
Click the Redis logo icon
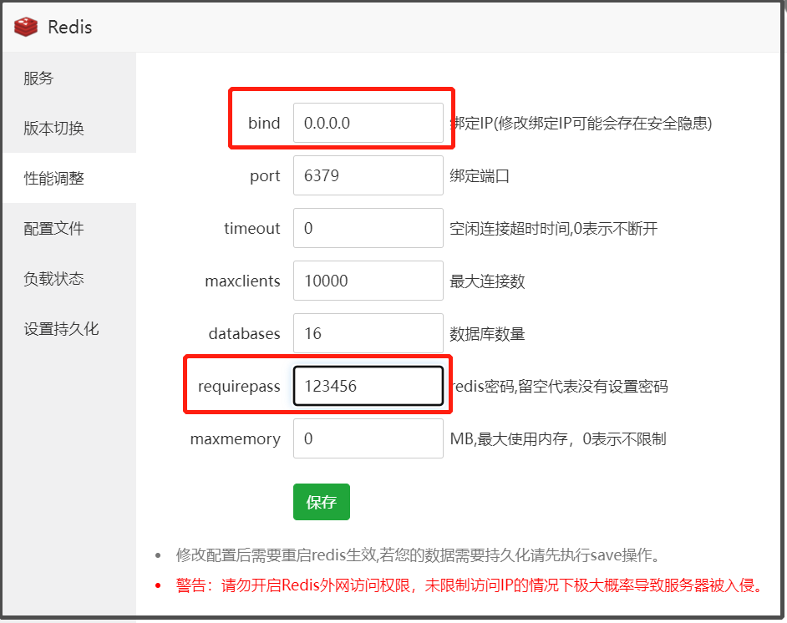pos(26,27)
